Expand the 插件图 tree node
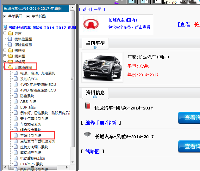This screenshot has height=171, width=200. click(5, 61)
